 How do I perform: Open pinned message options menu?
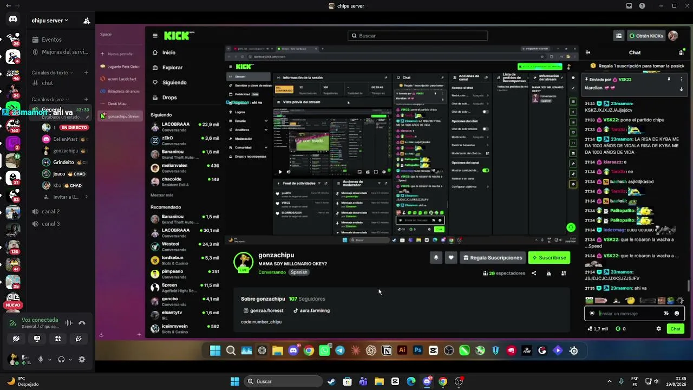tap(682, 80)
